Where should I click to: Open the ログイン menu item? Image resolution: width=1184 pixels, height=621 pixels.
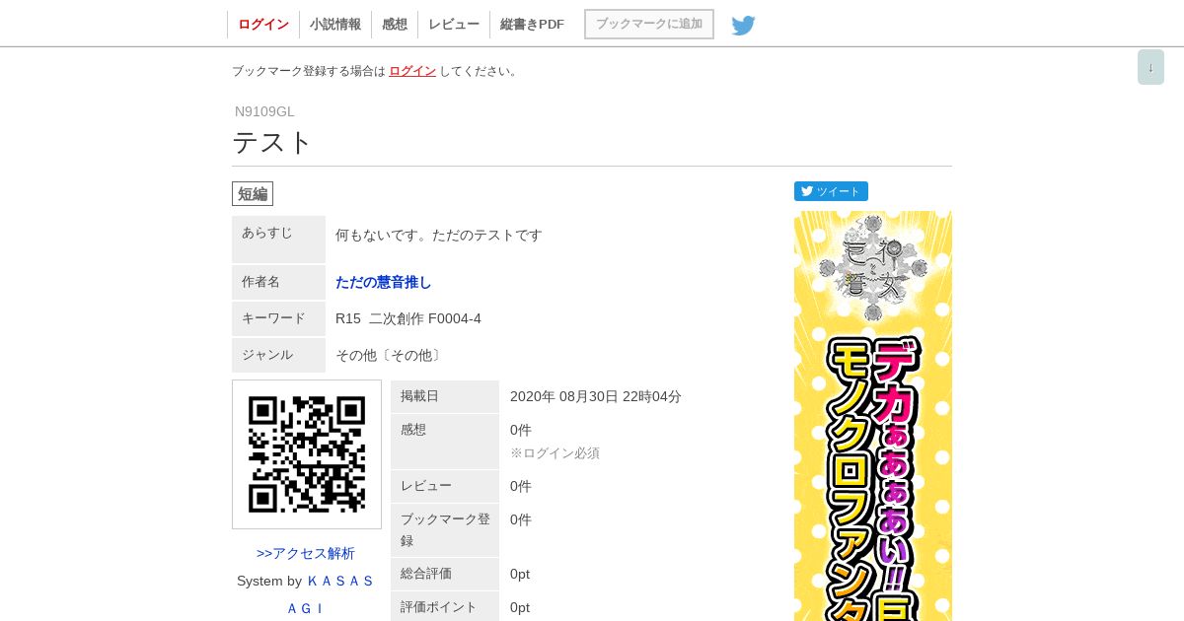click(x=263, y=25)
